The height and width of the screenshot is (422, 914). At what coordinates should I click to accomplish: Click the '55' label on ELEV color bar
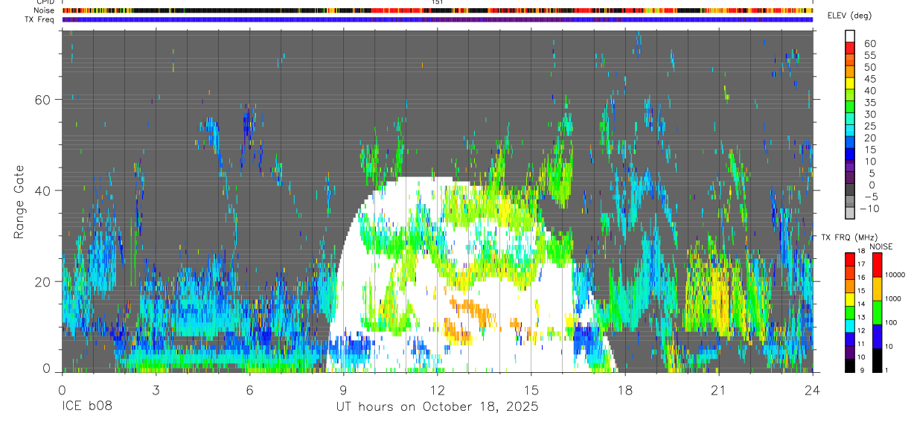pyautogui.click(x=869, y=55)
